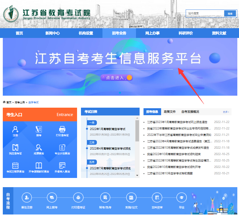Click the 点击进入 banner button
This screenshot has width=239, height=217.
click(x=117, y=78)
